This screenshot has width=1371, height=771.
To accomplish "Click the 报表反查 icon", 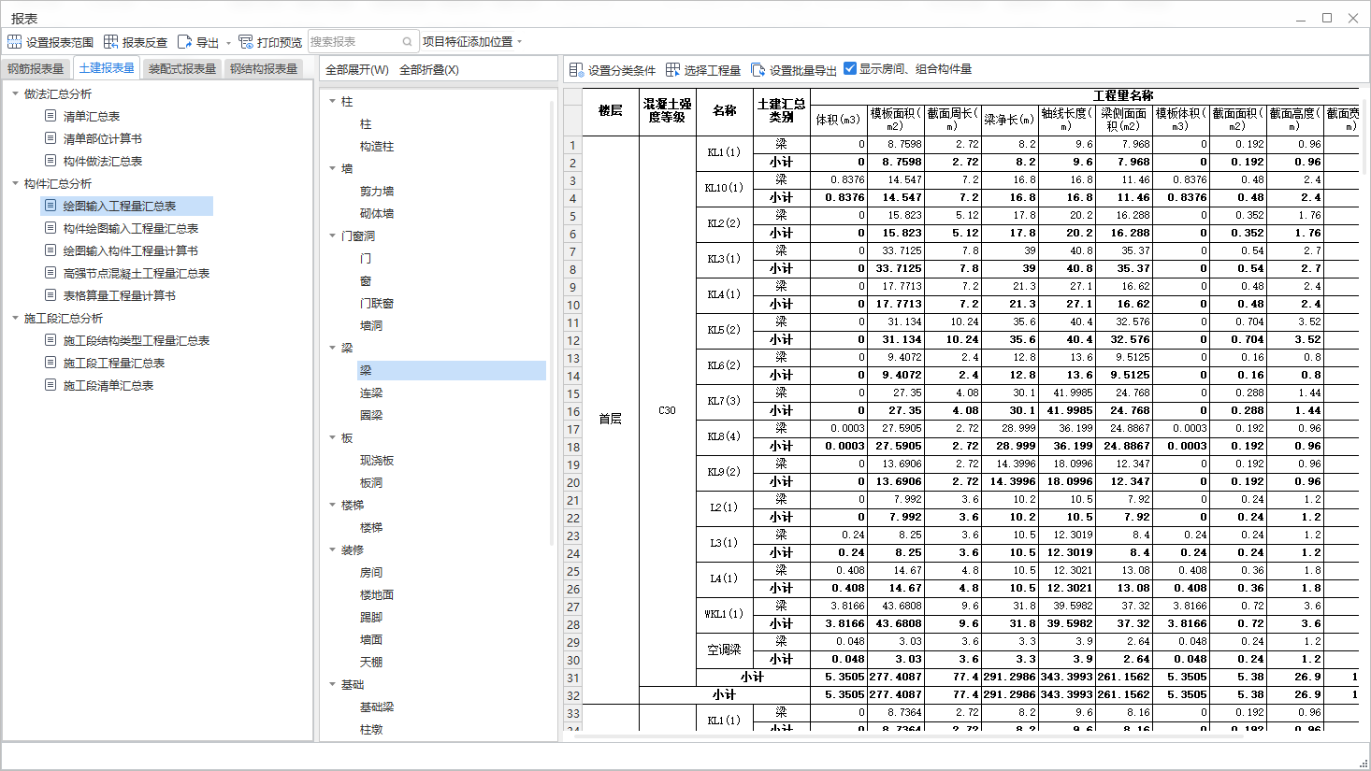I will click(x=110, y=42).
